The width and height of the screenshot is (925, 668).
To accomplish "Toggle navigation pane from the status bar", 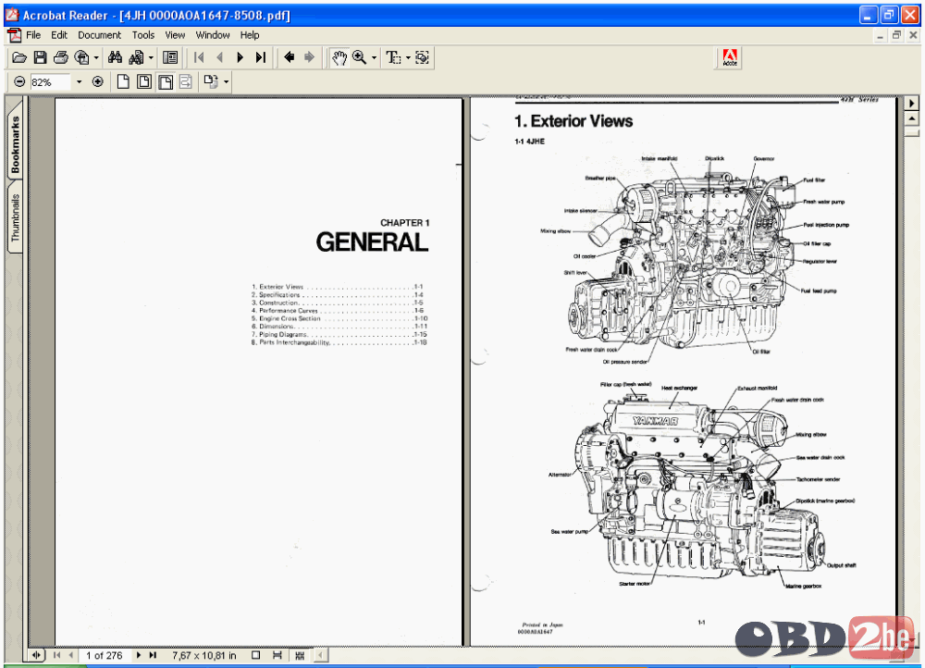I will (x=37, y=655).
